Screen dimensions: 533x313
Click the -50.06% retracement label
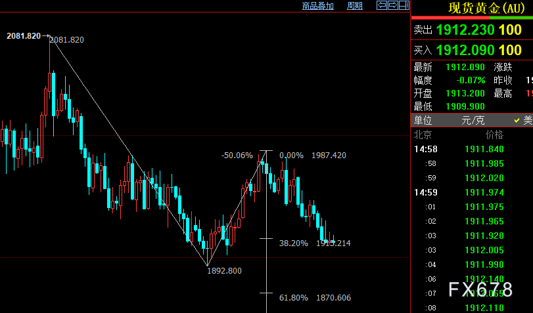tap(237, 156)
